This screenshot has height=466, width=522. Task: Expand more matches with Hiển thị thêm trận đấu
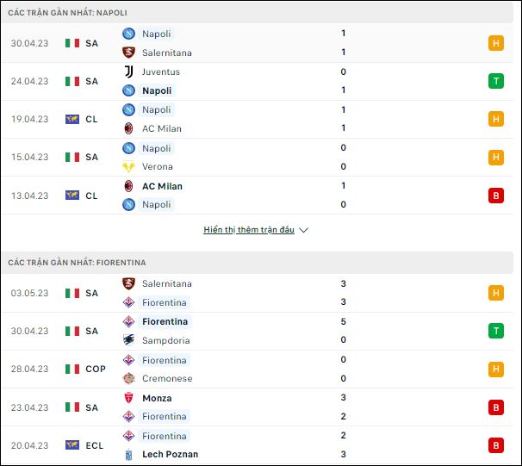pos(249,230)
